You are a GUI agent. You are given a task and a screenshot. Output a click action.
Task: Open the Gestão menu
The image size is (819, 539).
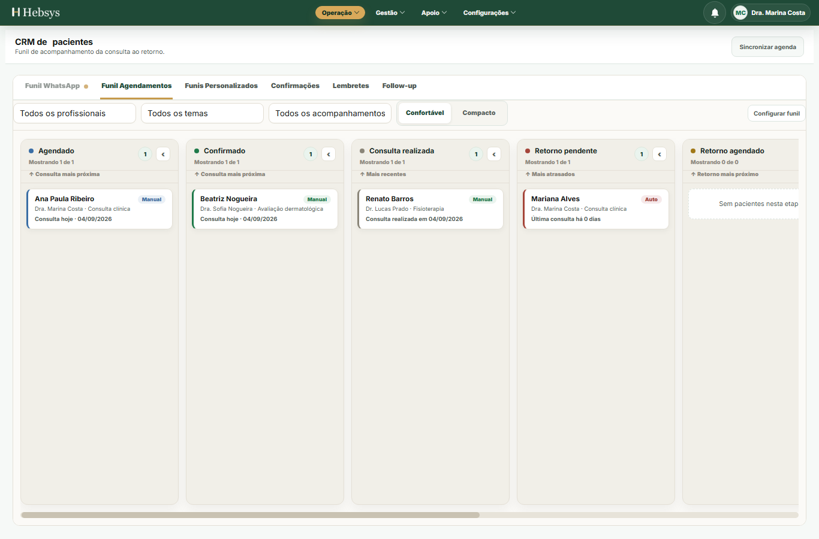390,13
